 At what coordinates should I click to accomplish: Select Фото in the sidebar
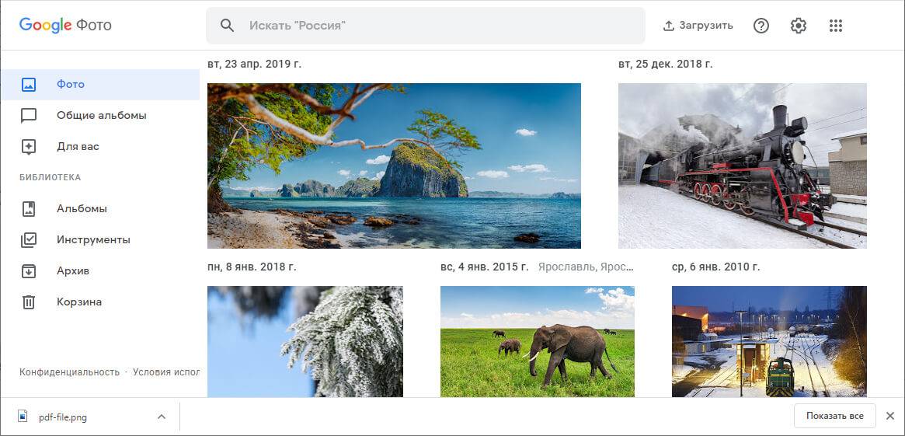tap(70, 84)
